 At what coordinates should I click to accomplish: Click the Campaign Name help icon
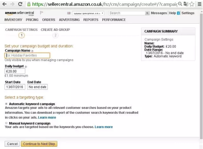pos(32,51)
